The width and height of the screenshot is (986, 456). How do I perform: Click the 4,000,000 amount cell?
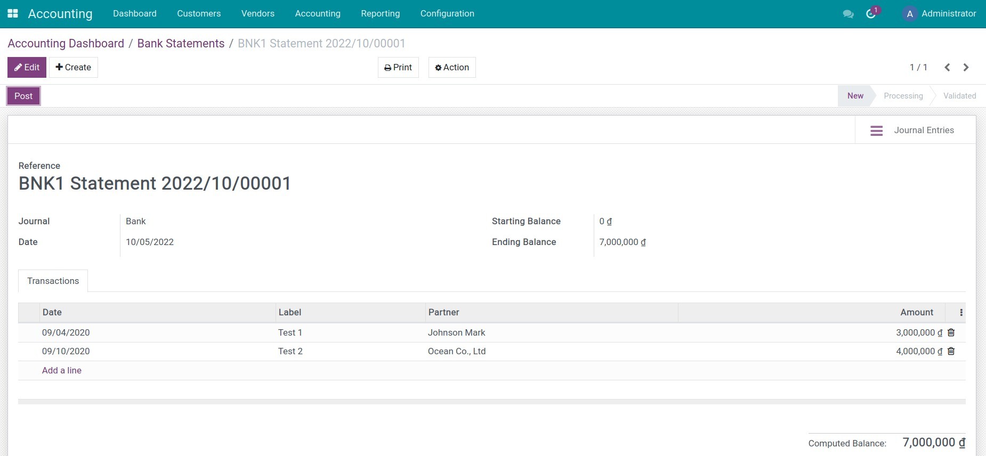tap(919, 351)
